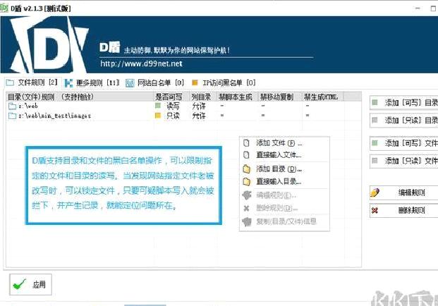The image size is (438, 306).
Task: Click folder icon beside 添加 目录 (D)
Action: pos(246,169)
